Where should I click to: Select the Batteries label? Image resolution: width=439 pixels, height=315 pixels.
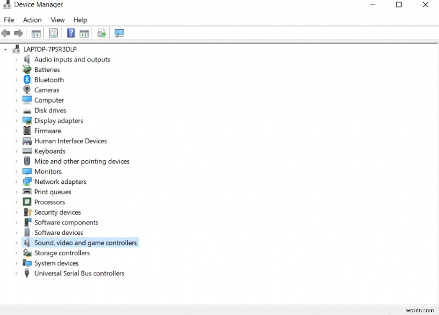pyautogui.click(x=47, y=70)
